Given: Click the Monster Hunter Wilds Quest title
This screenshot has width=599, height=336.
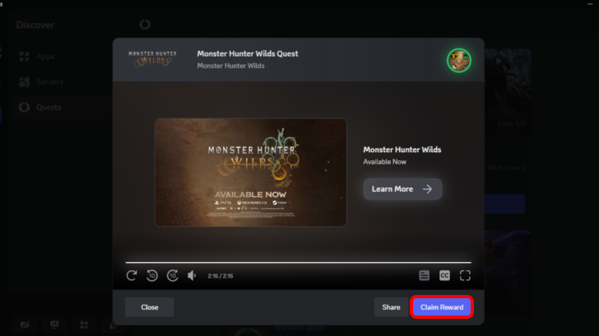Looking at the screenshot, I should point(248,53).
